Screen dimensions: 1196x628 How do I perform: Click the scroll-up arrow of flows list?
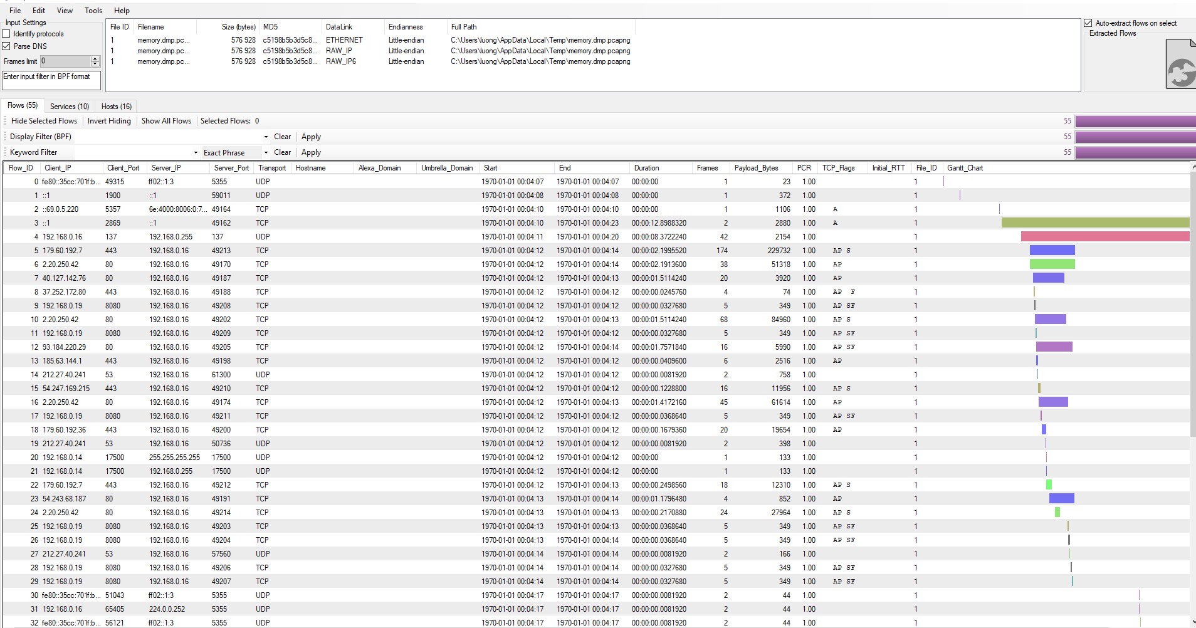point(1192,168)
